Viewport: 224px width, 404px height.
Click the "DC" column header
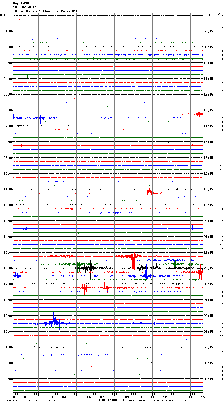click(219, 14)
